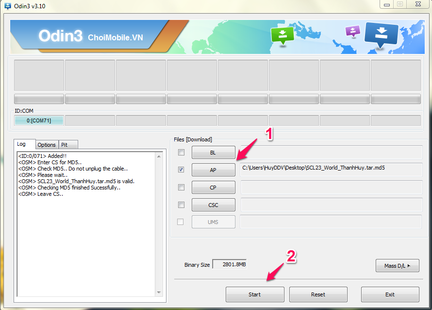Uncheck the AP file checkbox
This screenshot has height=310, width=432.
point(181,170)
